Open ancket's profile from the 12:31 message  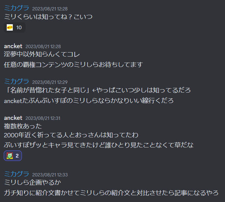pyautogui.click(x=13, y=118)
